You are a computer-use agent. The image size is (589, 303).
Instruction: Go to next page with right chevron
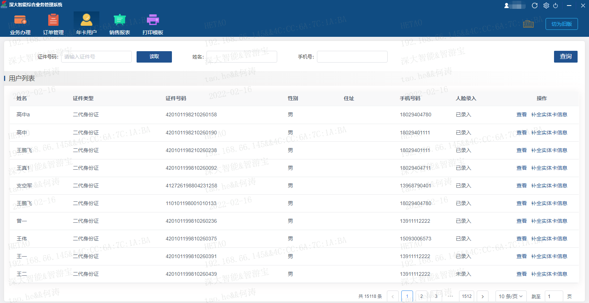pyautogui.click(x=483, y=296)
